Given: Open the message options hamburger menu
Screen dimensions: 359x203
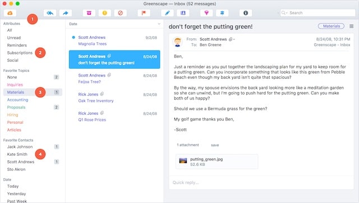Looking at the screenshot, I should [352, 26].
